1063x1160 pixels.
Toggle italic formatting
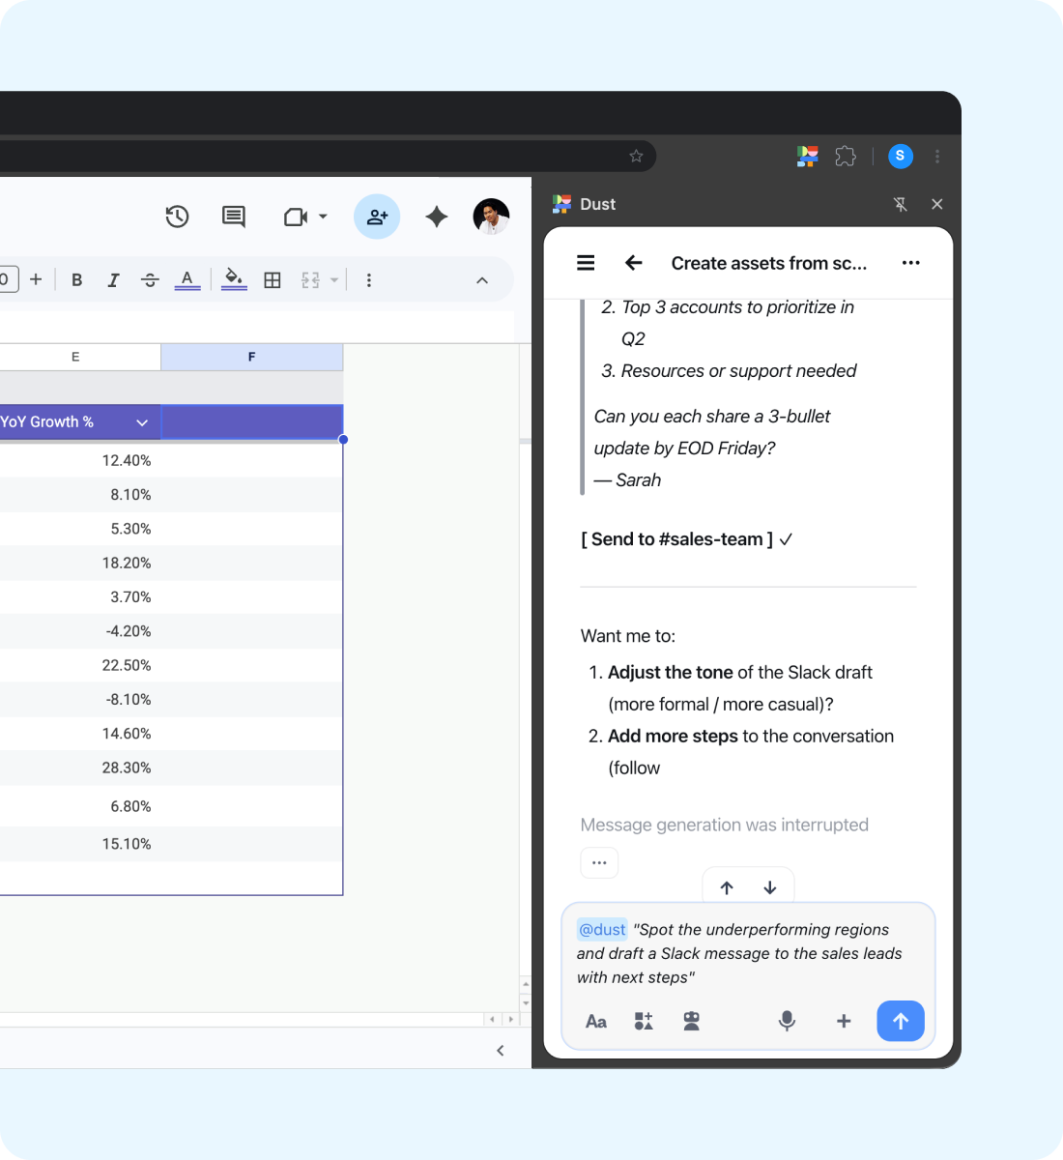tap(113, 279)
